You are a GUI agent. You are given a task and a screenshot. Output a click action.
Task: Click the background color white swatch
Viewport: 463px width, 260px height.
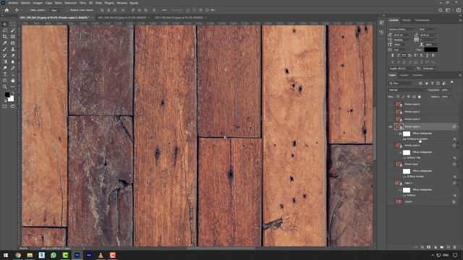point(12,99)
